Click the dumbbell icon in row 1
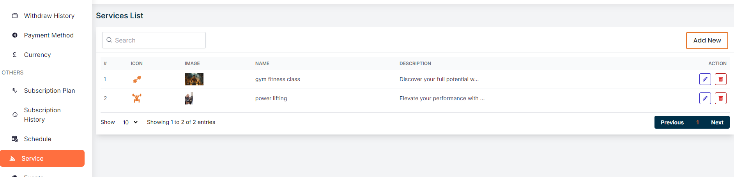The image size is (734, 177). pyautogui.click(x=137, y=79)
